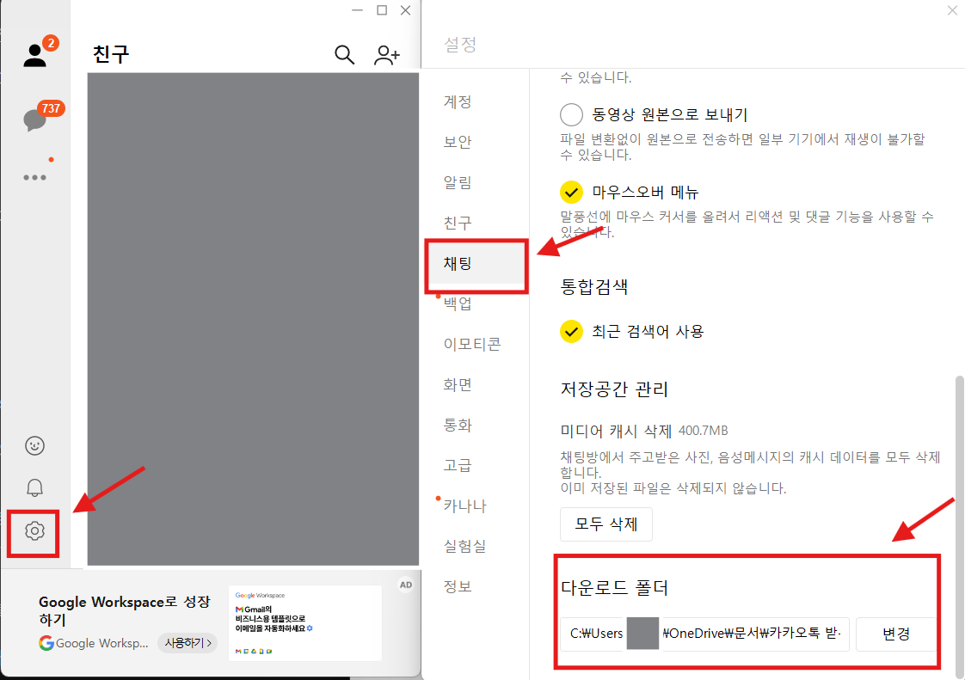Click the search magnifier in the 친구 header

click(x=344, y=55)
